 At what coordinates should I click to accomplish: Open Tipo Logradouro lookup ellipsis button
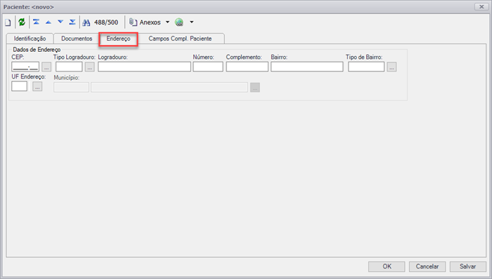pos(90,67)
